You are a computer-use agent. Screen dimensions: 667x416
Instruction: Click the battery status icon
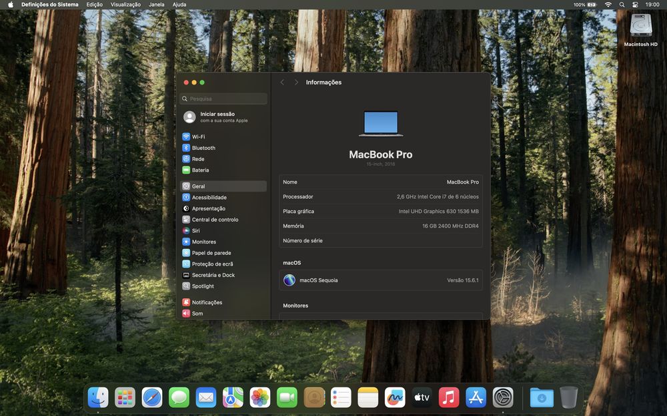click(592, 5)
